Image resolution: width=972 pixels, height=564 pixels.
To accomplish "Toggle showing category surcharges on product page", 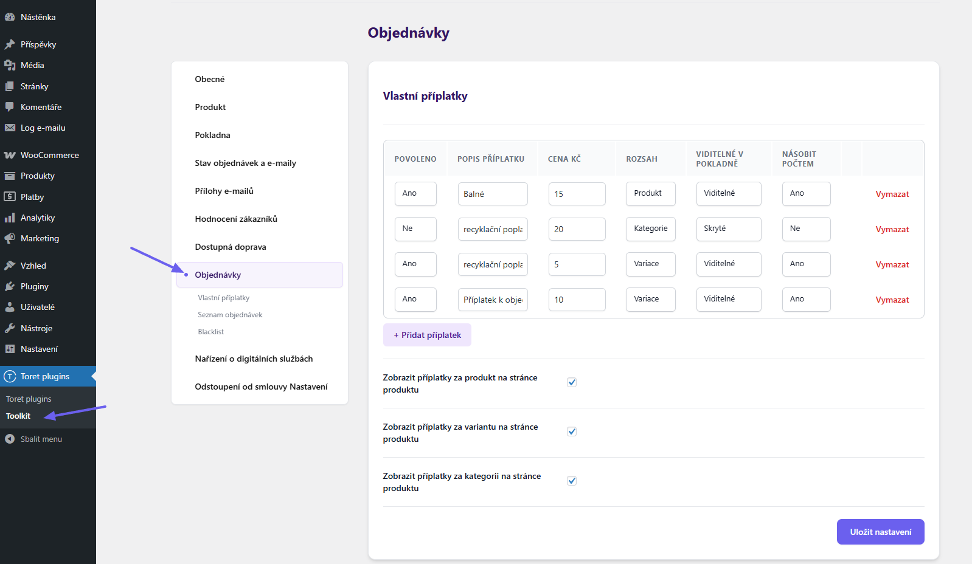I will click(x=572, y=481).
